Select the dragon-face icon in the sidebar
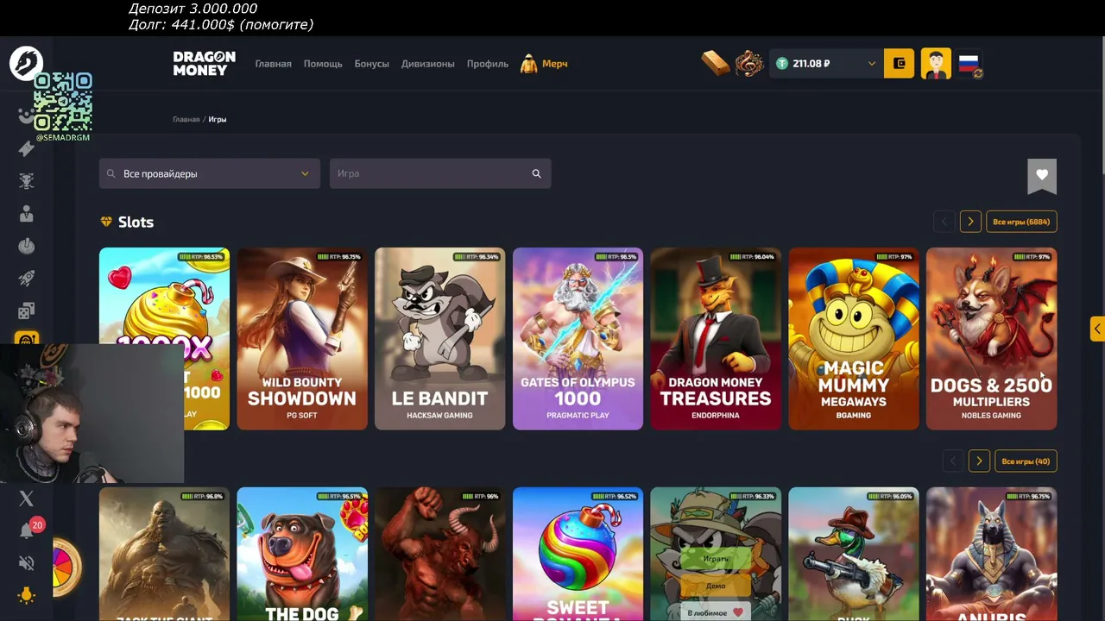1105x621 pixels. coord(26,181)
